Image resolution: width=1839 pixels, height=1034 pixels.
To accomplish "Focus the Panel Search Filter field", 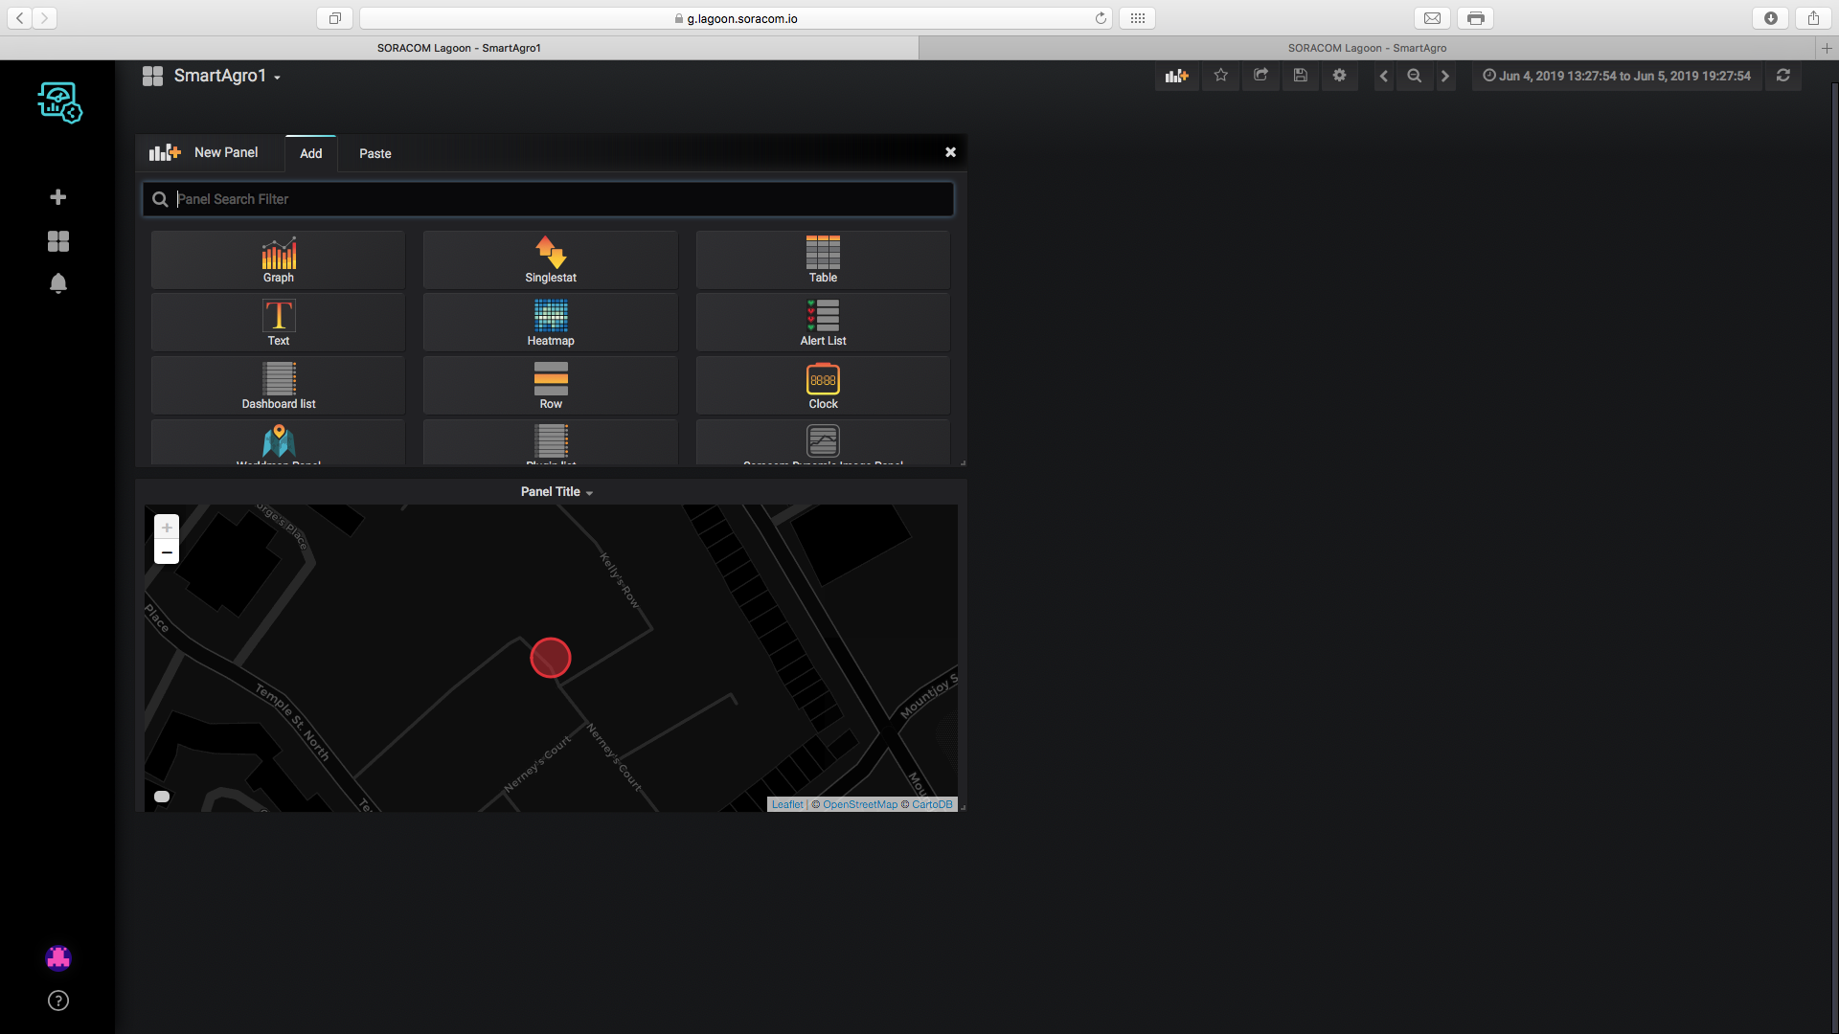I will coord(556,199).
